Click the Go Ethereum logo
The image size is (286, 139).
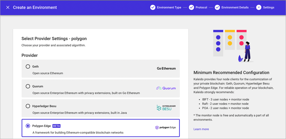(166, 68)
